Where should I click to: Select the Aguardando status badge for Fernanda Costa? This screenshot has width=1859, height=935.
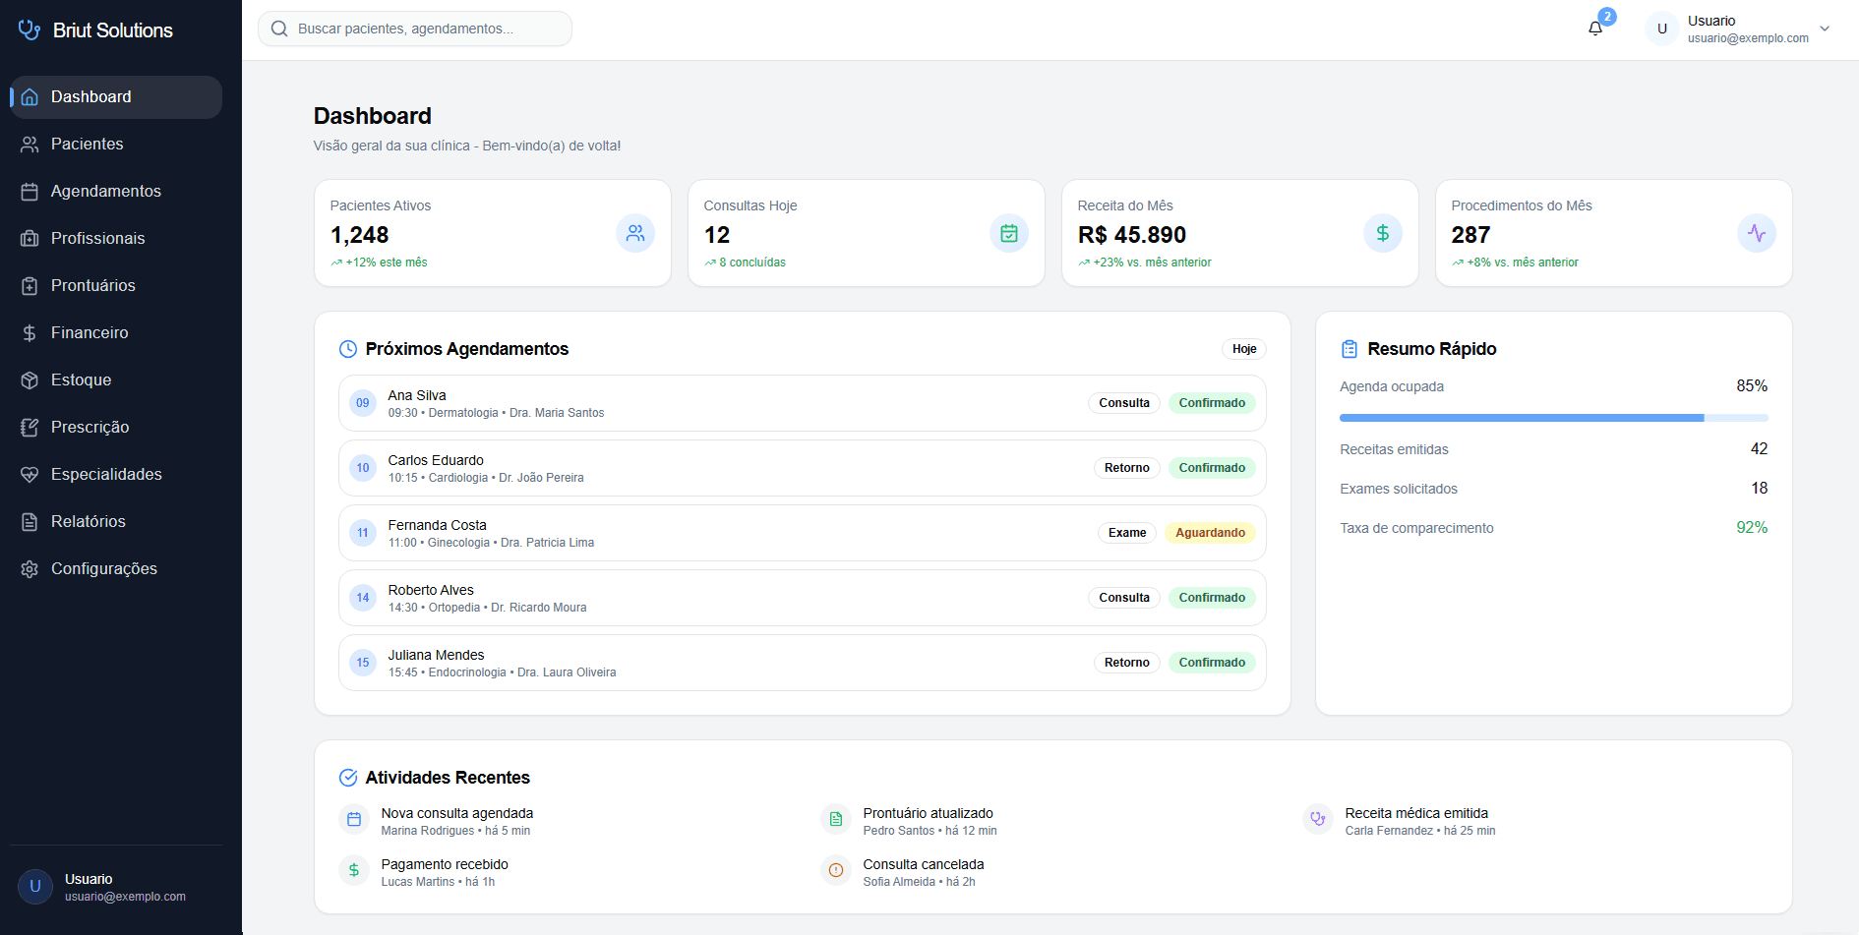coord(1210,532)
